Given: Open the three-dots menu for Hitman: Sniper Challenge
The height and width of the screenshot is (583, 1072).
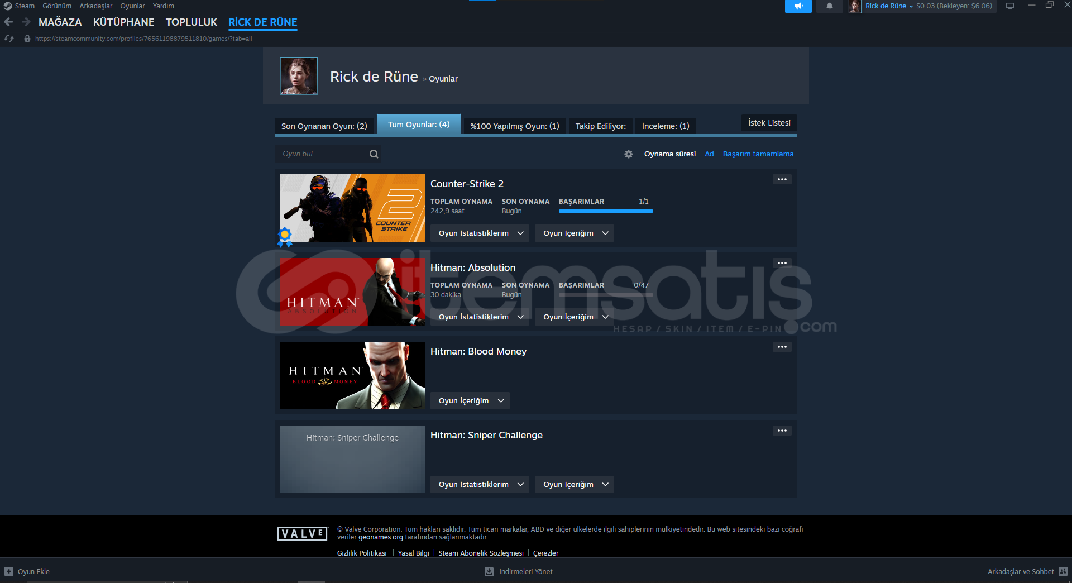Looking at the screenshot, I should [x=782, y=431].
